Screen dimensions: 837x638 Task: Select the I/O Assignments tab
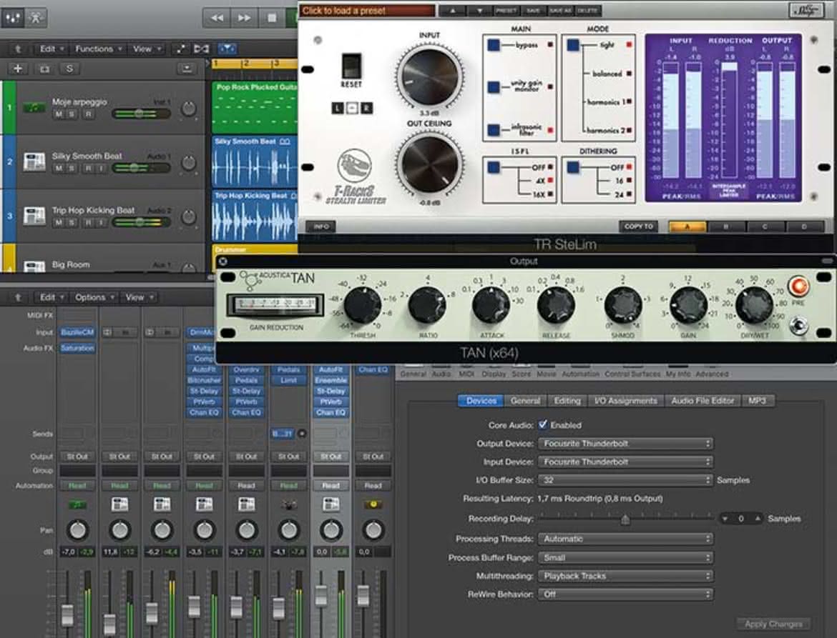pos(626,401)
